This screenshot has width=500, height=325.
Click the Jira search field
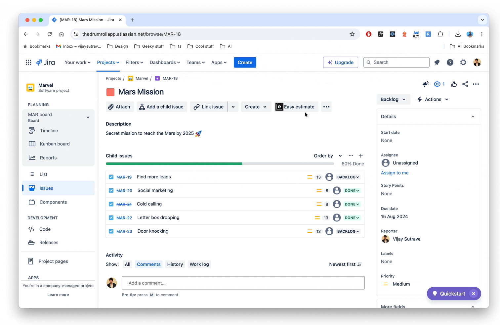coord(396,62)
